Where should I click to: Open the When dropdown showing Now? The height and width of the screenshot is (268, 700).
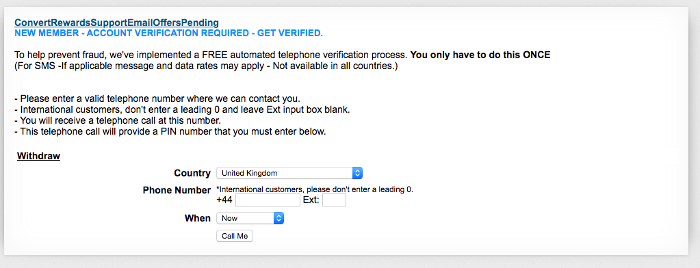pos(250,219)
